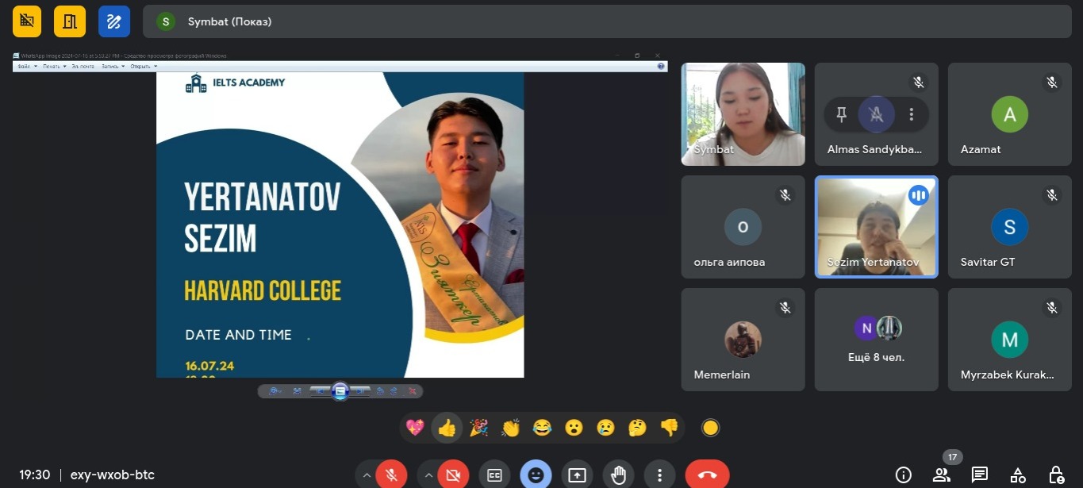The width and height of the screenshot is (1083, 488).
Task: Select Sezim Yertanatov's video tile
Action: click(x=877, y=227)
